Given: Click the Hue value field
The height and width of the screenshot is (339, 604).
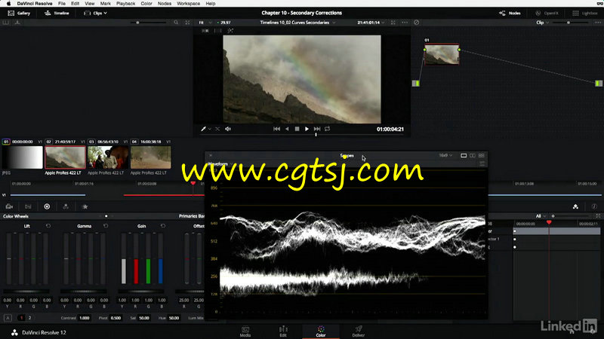Looking at the screenshot, I should click(x=174, y=318).
